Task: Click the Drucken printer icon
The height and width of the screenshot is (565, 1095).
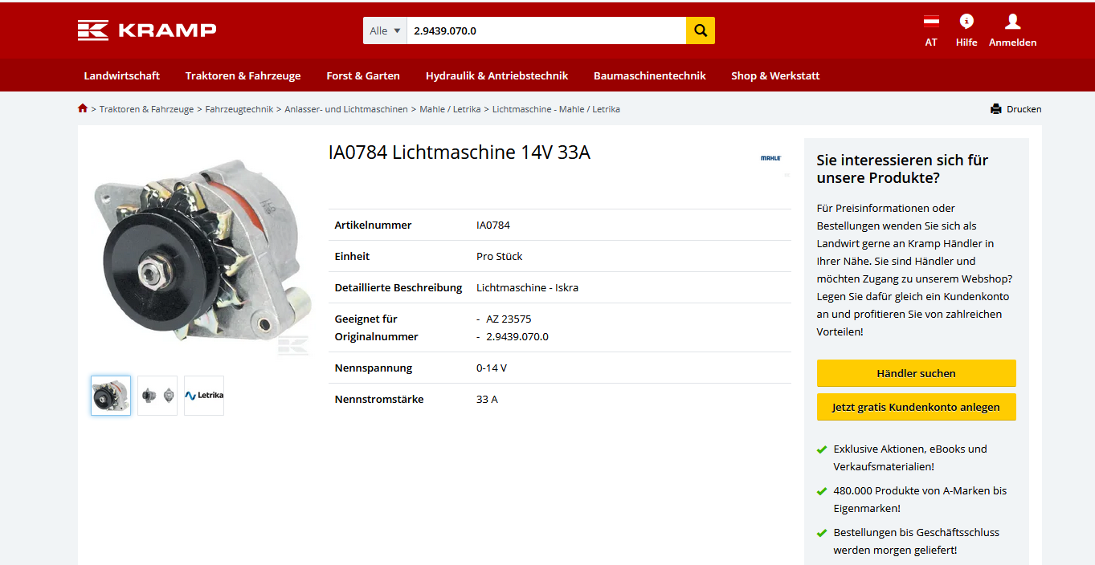Action: pyautogui.click(x=996, y=109)
